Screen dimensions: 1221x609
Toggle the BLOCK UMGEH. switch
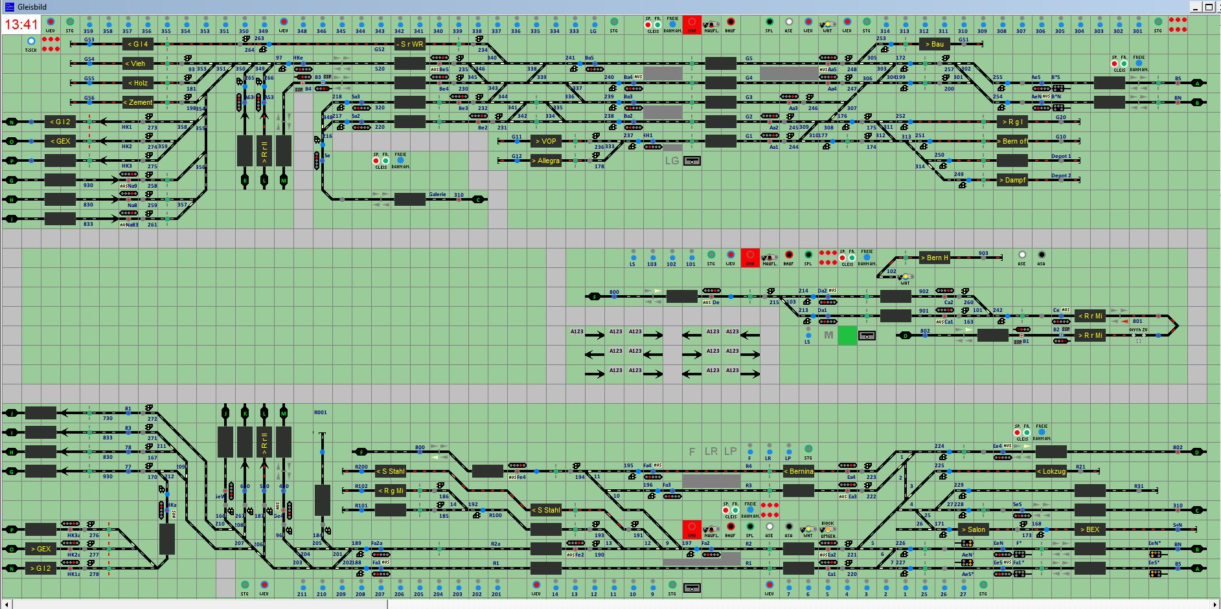coord(828,529)
